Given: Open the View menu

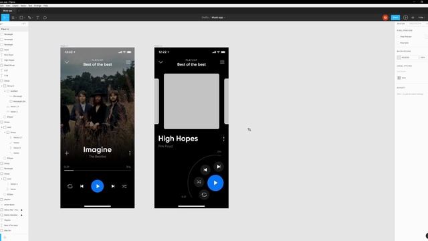Looking at the screenshot, I should [x=8, y=5].
